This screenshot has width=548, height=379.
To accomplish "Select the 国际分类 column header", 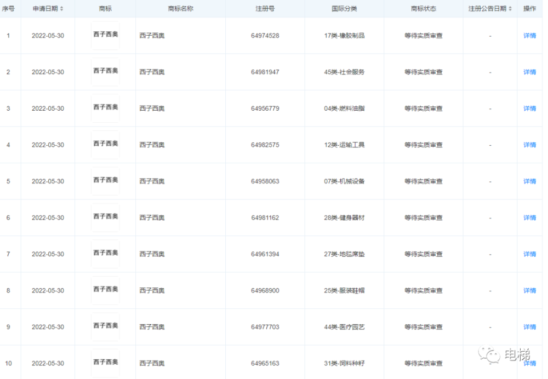I will coord(344,9).
